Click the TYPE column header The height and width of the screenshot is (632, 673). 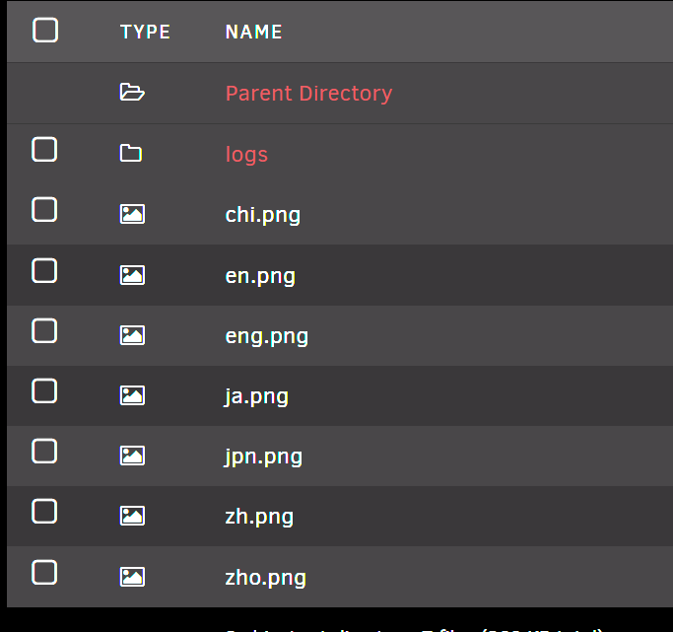(145, 33)
